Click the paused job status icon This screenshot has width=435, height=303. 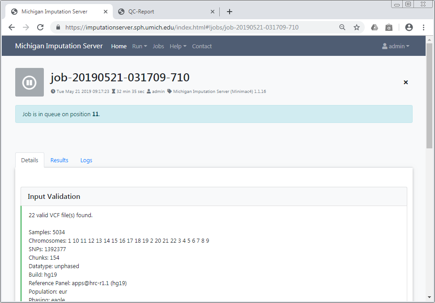pyautogui.click(x=30, y=82)
